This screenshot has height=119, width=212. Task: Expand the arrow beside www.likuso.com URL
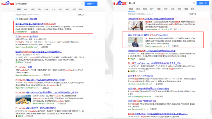[x=148, y=109]
